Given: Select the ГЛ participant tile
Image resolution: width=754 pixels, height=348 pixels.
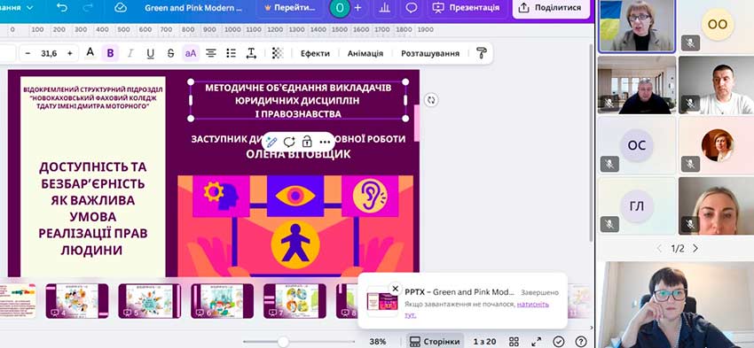Looking at the screenshot, I should click(x=636, y=206).
